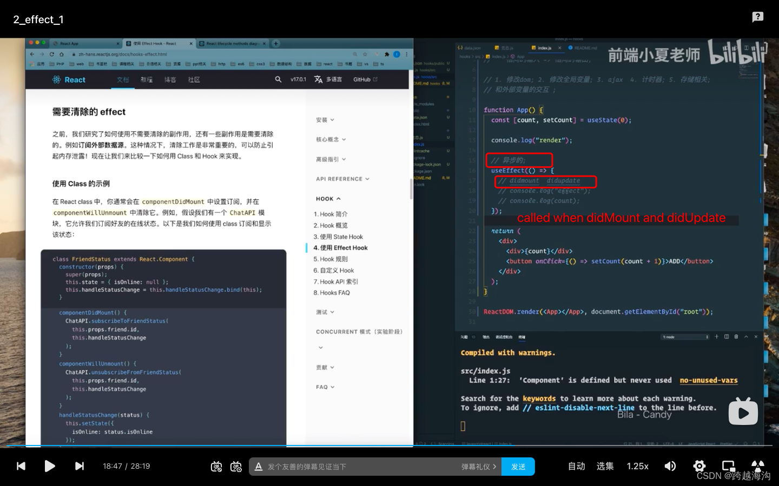Enable picture-in-picture mode

point(729,466)
